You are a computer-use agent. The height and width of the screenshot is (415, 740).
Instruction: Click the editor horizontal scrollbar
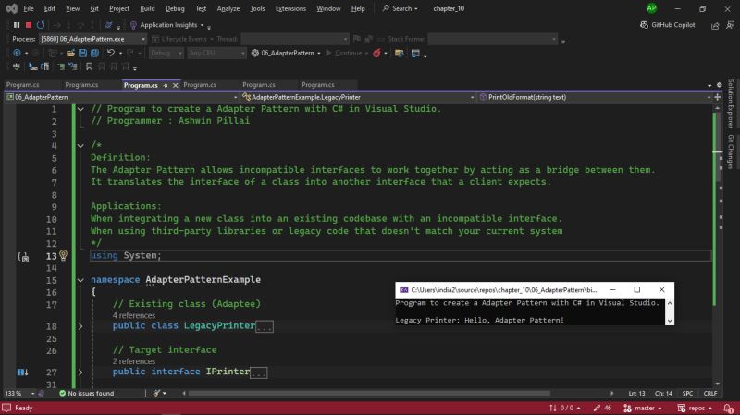[369, 393]
